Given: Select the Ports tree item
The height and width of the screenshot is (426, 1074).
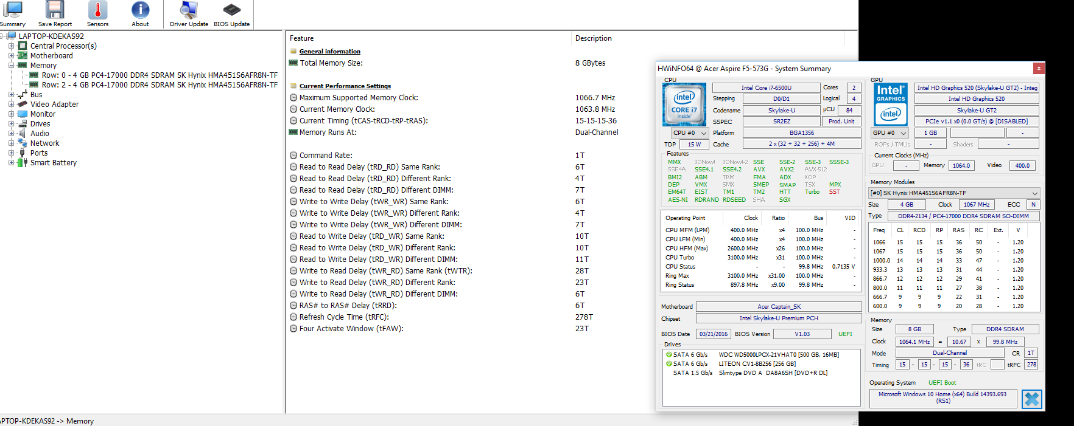Looking at the screenshot, I should tap(39, 153).
